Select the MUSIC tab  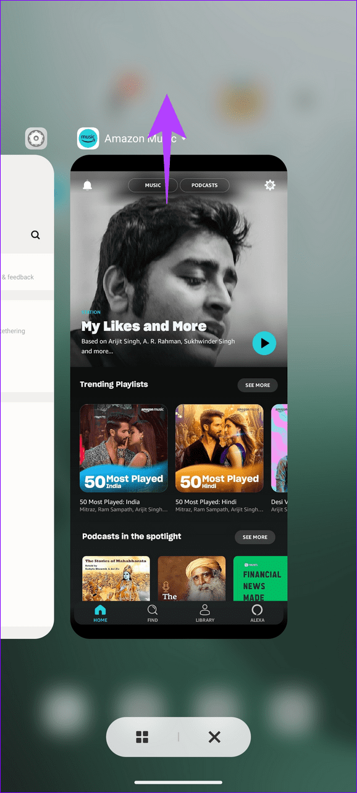click(x=153, y=185)
